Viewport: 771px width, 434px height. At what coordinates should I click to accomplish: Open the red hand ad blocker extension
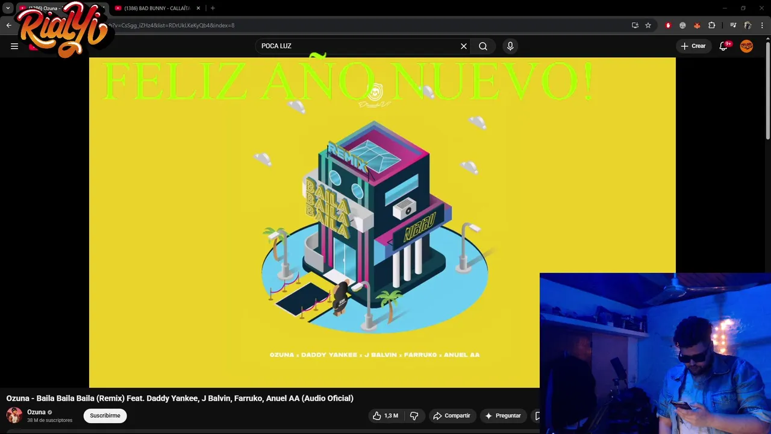(x=668, y=25)
